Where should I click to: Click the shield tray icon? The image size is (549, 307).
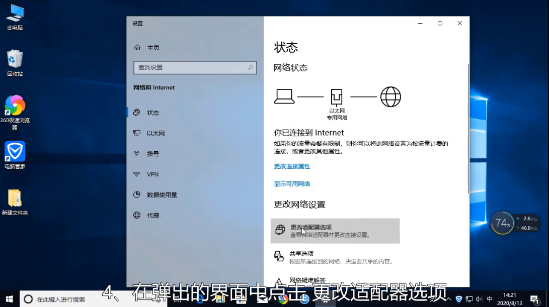pyautogui.click(x=458, y=299)
